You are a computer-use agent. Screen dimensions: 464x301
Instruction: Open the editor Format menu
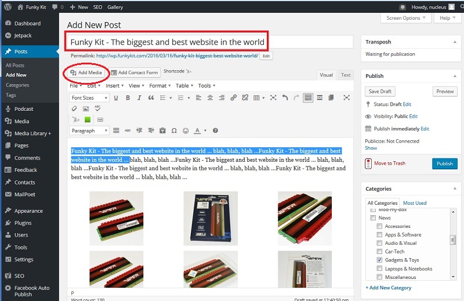[160, 86]
